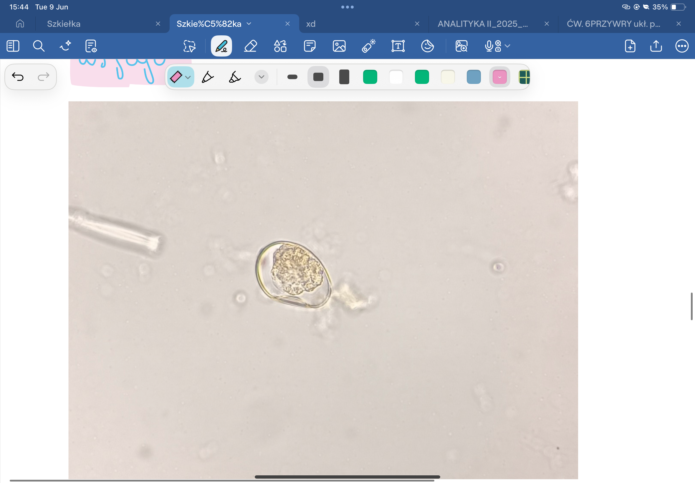Add a sticky note
The image size is (695, 483).
[x=310, y=46]
